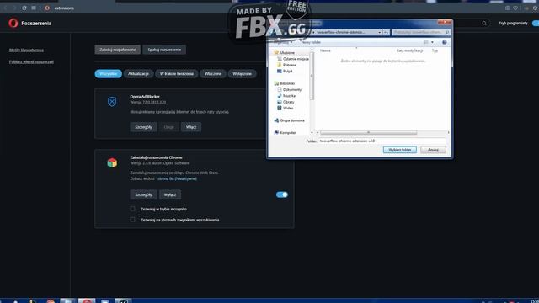Image resolution: width=539 pixels, height=303 pixels.
Task: Check Zezwalaj na stronach z wynikami wyszukiwania
Action: (132, 220)
